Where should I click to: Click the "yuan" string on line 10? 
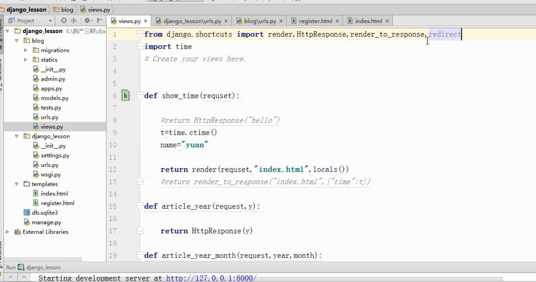195,145
